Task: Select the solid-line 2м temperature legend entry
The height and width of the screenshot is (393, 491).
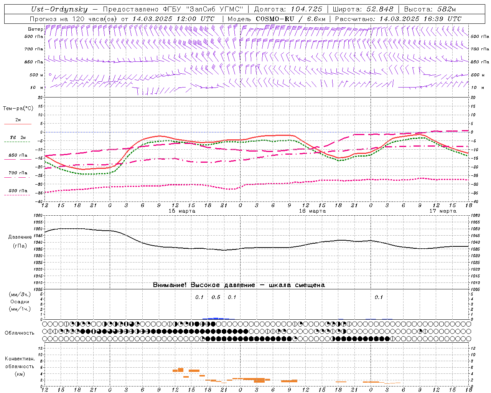Action: 18,121
